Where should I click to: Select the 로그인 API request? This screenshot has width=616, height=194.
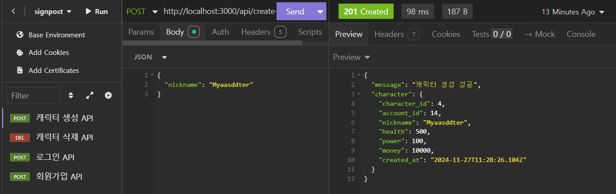coord(62,157)
